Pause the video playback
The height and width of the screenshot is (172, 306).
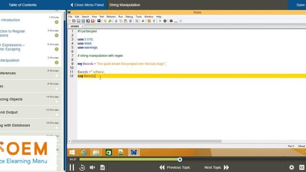72,167
